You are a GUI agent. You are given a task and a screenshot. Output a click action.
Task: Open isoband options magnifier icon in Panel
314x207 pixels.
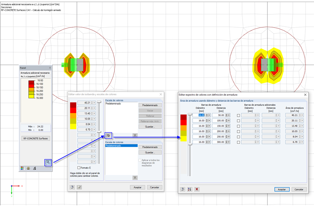[x=48, y=162]
